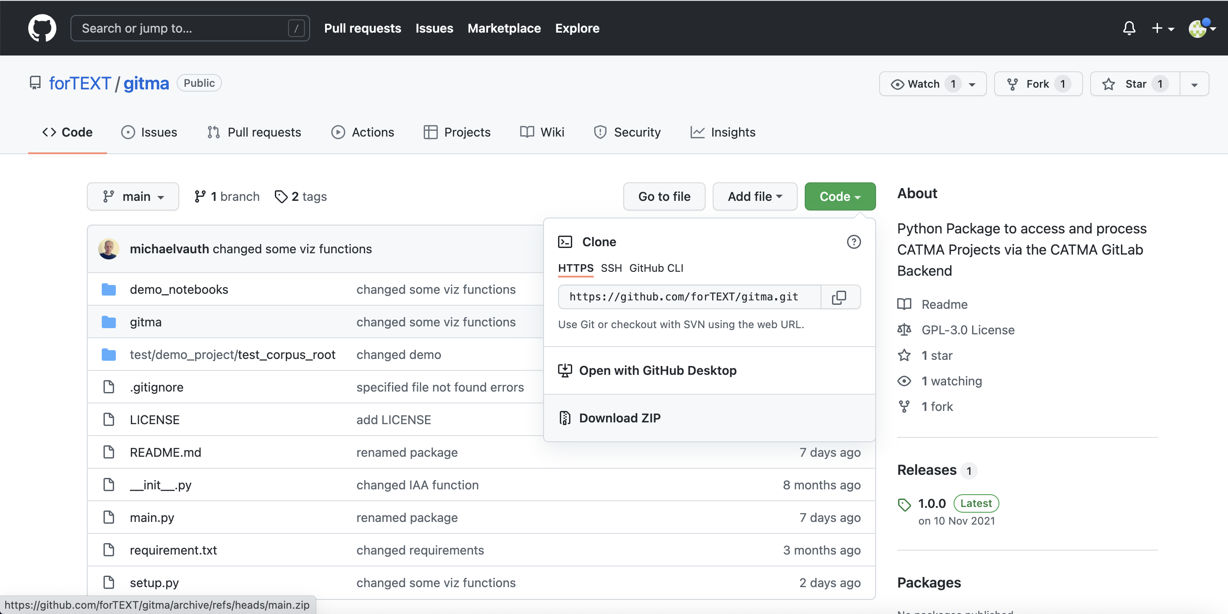This screenshot has height=614, width=1228.
Task: Click Go to file
Action: (664, 196)
